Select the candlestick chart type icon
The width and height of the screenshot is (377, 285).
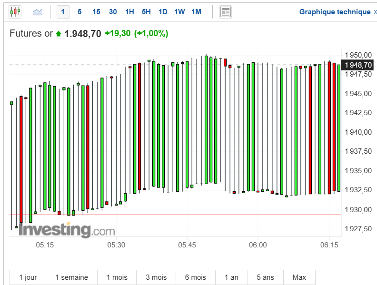tap(15, 11)
